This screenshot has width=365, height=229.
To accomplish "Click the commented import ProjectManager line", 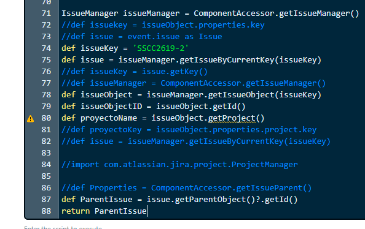I will tap(179, 165).
